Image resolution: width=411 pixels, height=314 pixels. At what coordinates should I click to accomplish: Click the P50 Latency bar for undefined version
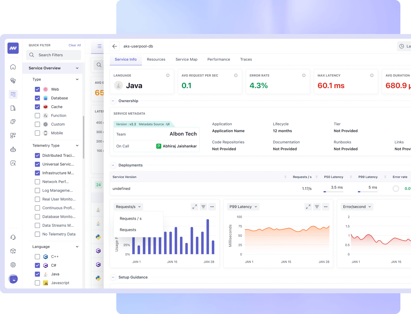click(333, 192)
